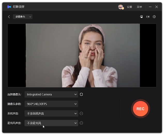The width and height of the screenshot is (166, 136).
Task: Click the user avatar in title bar
Action: (x=121, y=7)
